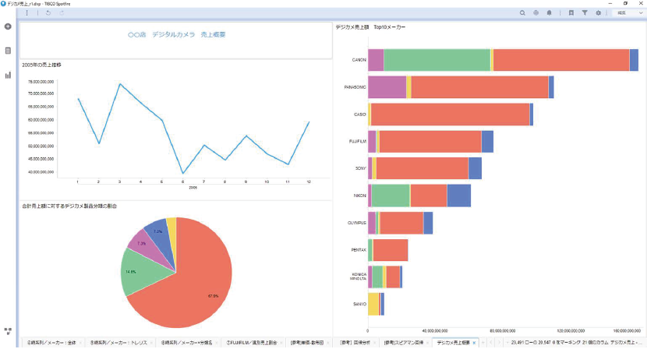647x349 pixels.
Task: Switch to the ③時系列/メーカー×分類名 tab
Action: [186, 343]
